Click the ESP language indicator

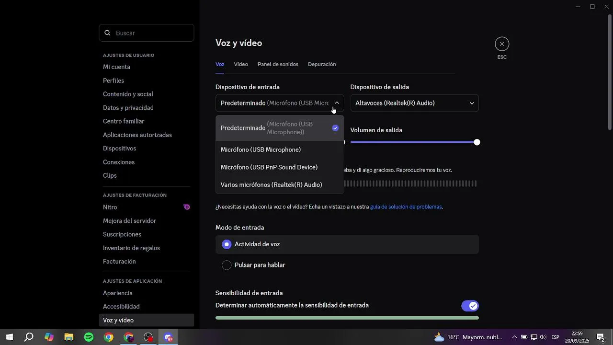(556, 337)
